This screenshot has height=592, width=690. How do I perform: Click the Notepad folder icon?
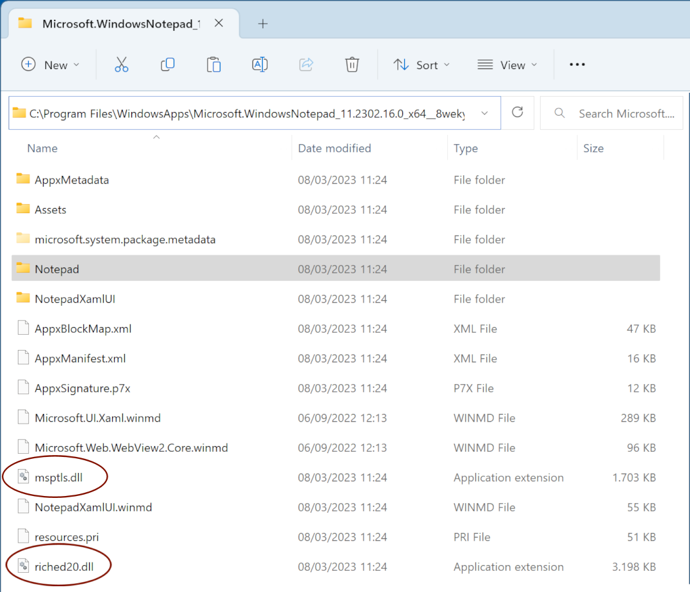pos(23,268)
